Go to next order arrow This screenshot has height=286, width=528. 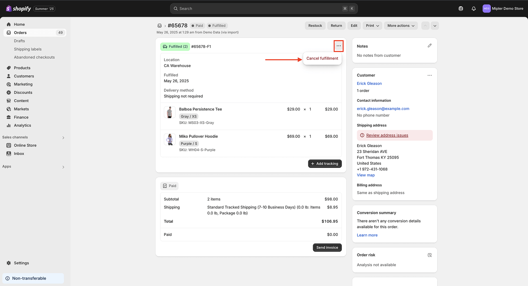click(x=435, y=26)
